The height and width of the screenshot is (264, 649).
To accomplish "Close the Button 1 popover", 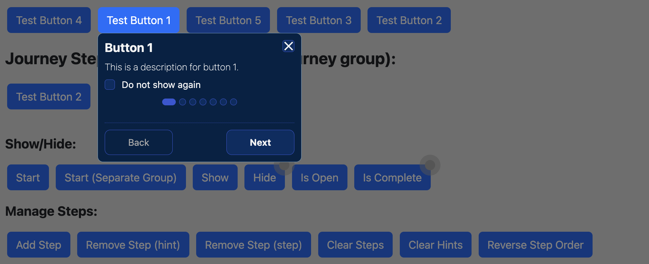I will pyautogui.click(x=288, y=46).
